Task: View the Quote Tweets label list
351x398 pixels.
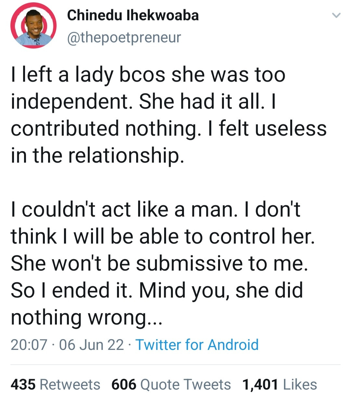Action: tap(186, 384)
